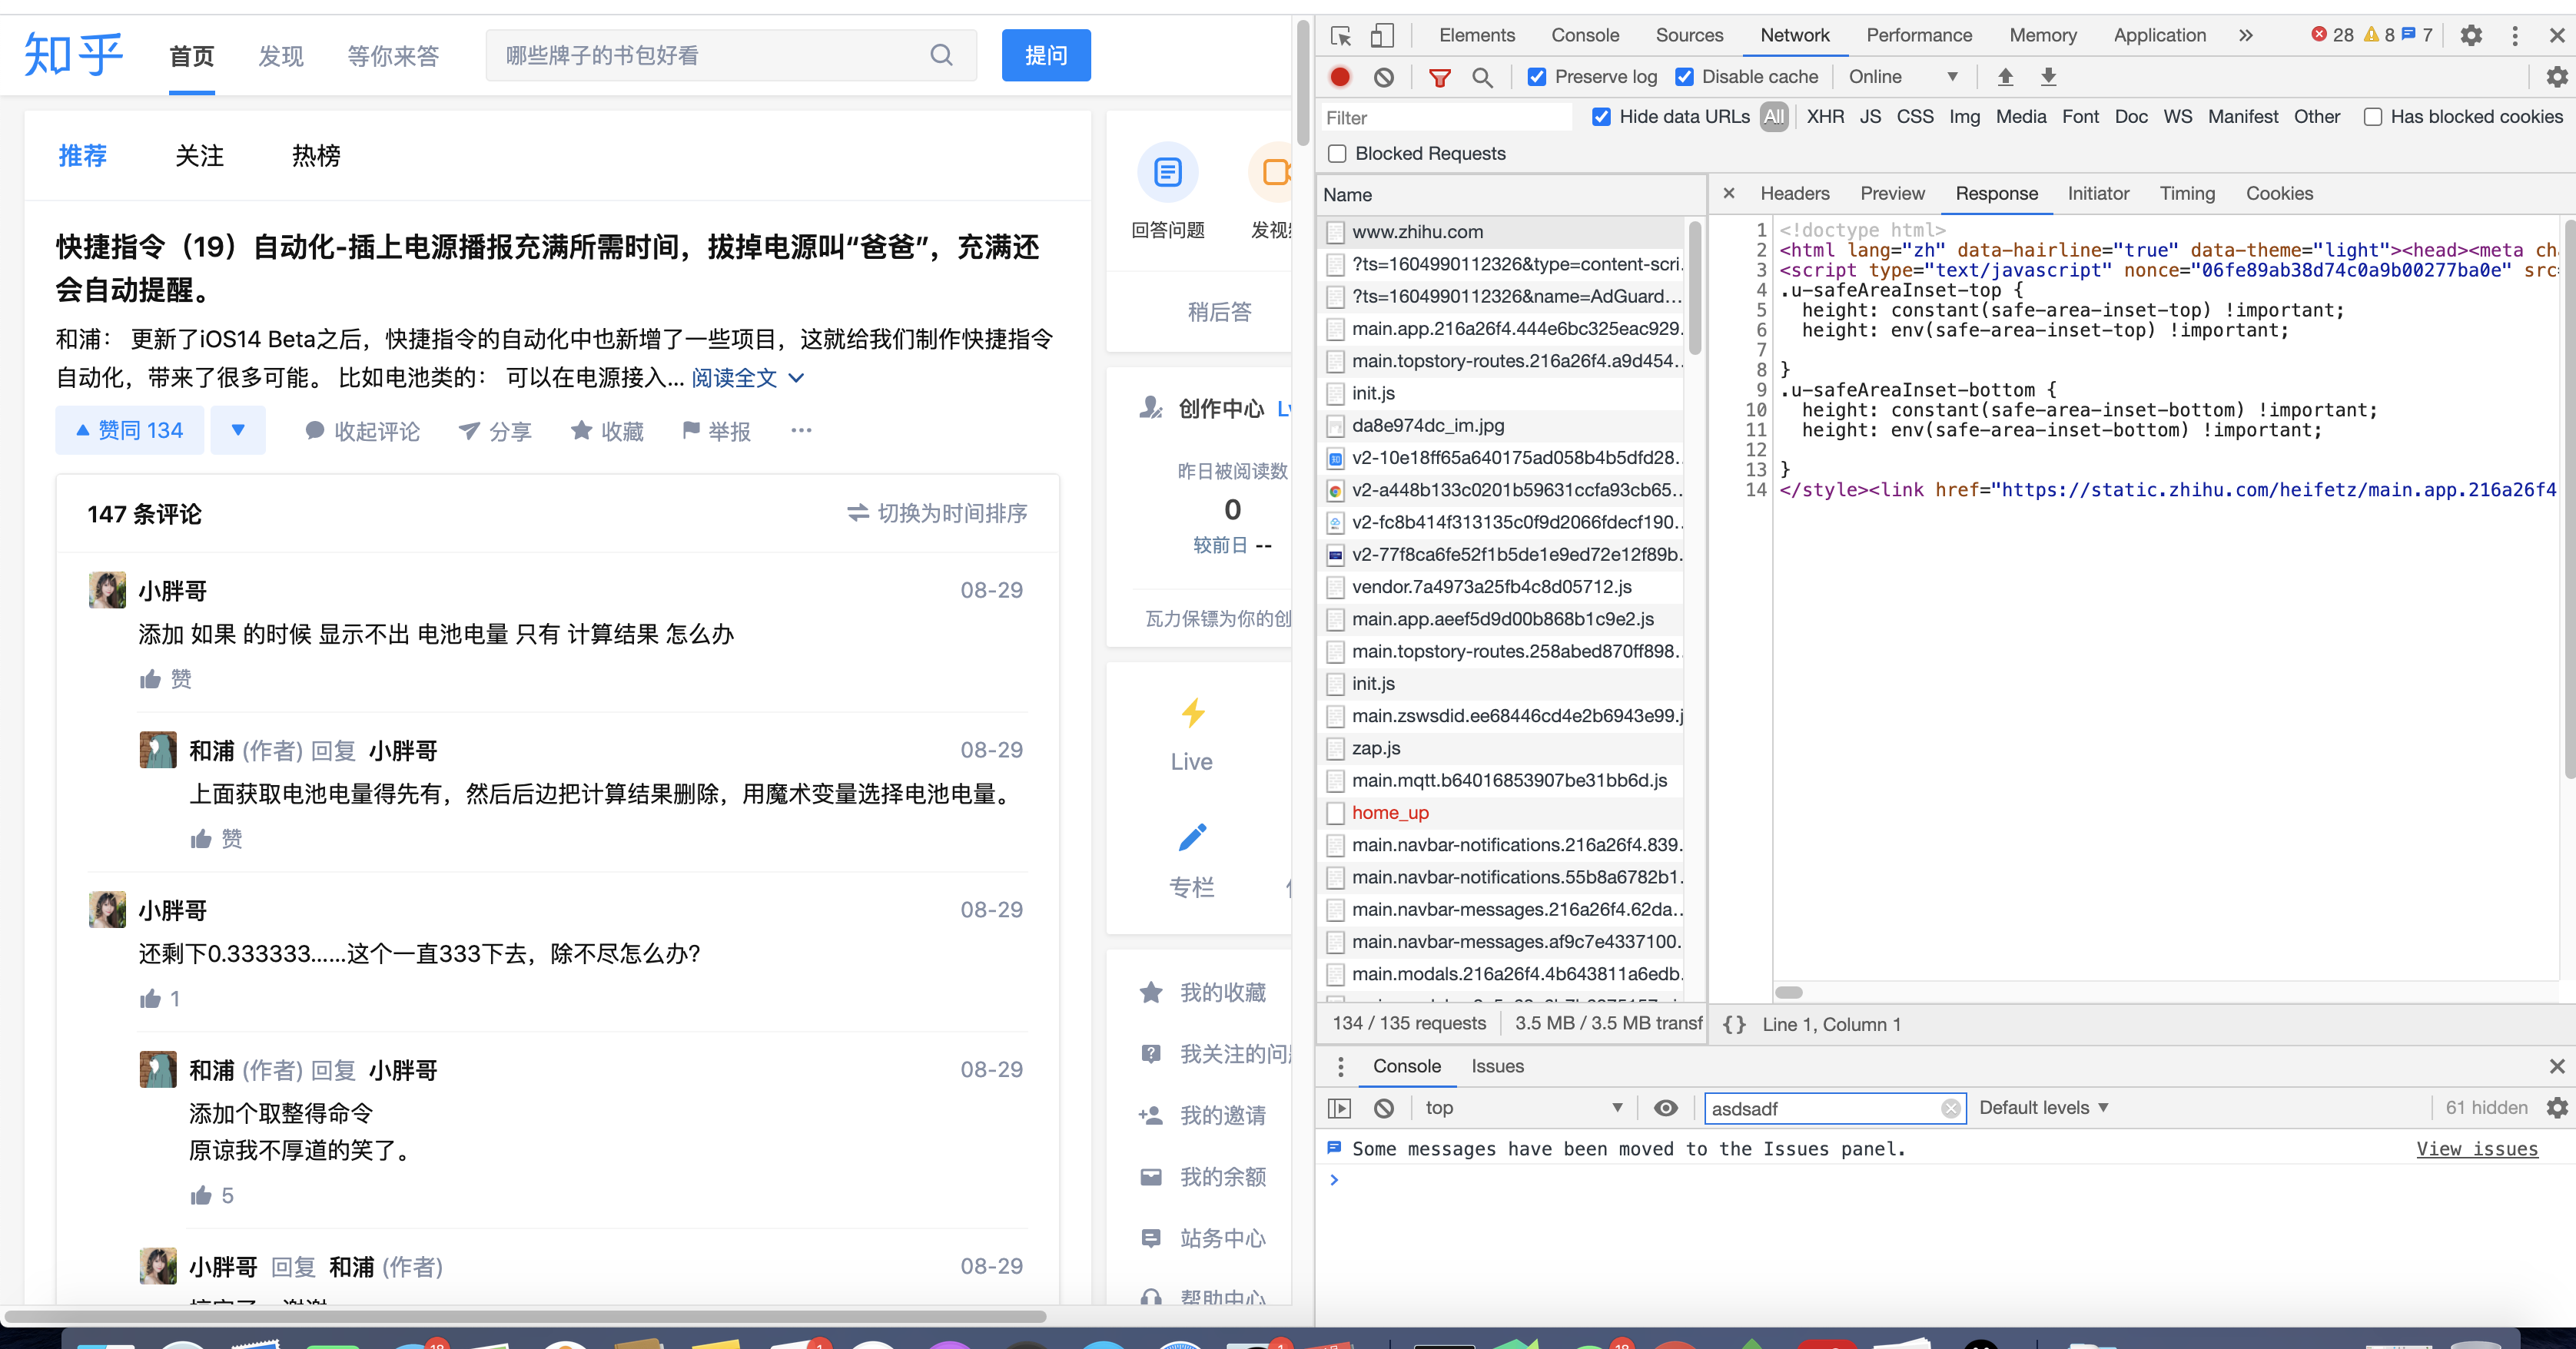Stop recording network log

coord(1340,77)
